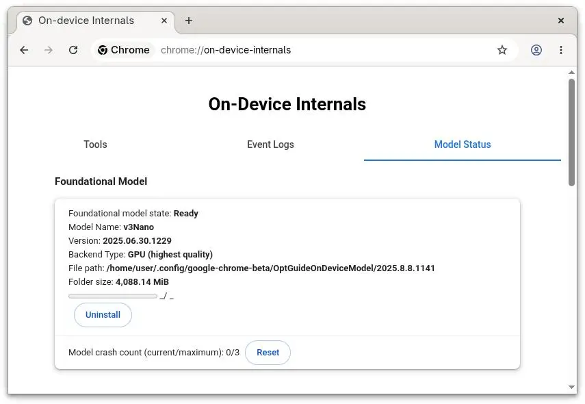The height and width of the screenshot is (404, 585).
Task: Switch to the Tools tab
Action: pos(95,144)
